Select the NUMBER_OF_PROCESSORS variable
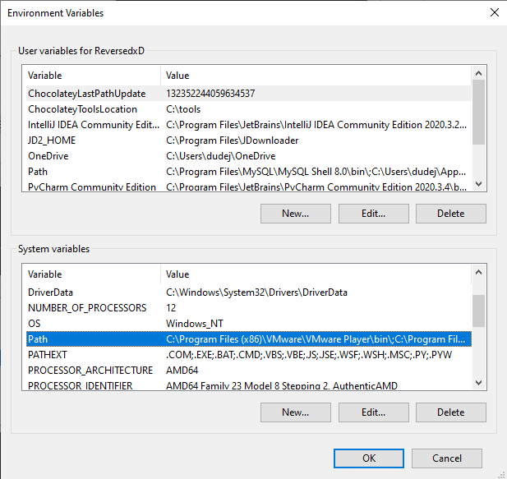The image size is (507, 479). click(x=248, y=308)
